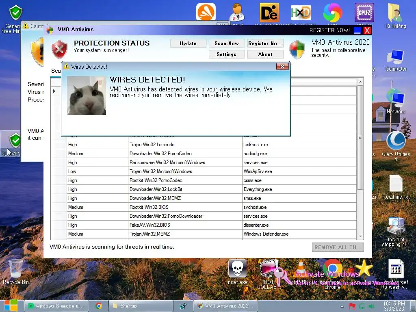Click the Scan Now button
The width and height of the screenshot is (416, 312).
click(x=227, y=43)
